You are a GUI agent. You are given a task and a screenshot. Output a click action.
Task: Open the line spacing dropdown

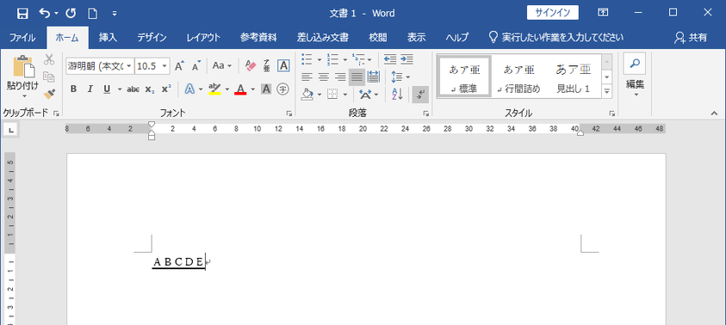[x=400, y=77]
